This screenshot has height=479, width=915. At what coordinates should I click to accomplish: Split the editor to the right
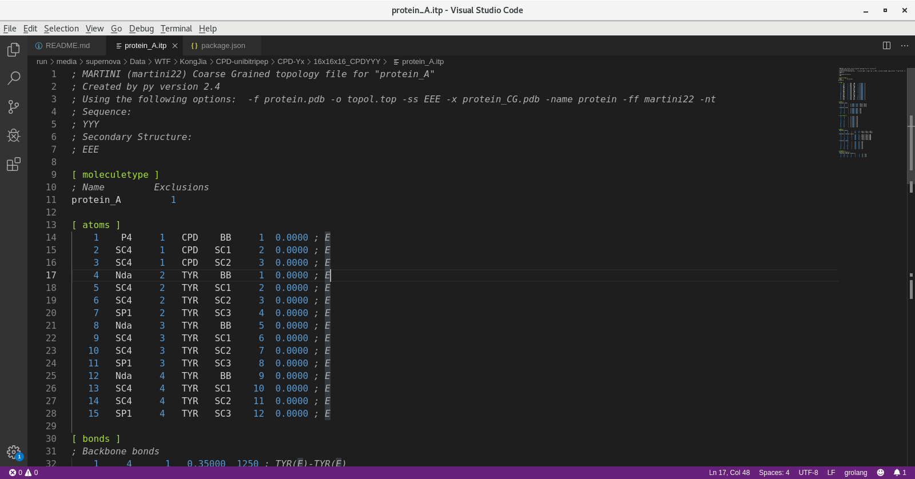[x=886, y=46]
